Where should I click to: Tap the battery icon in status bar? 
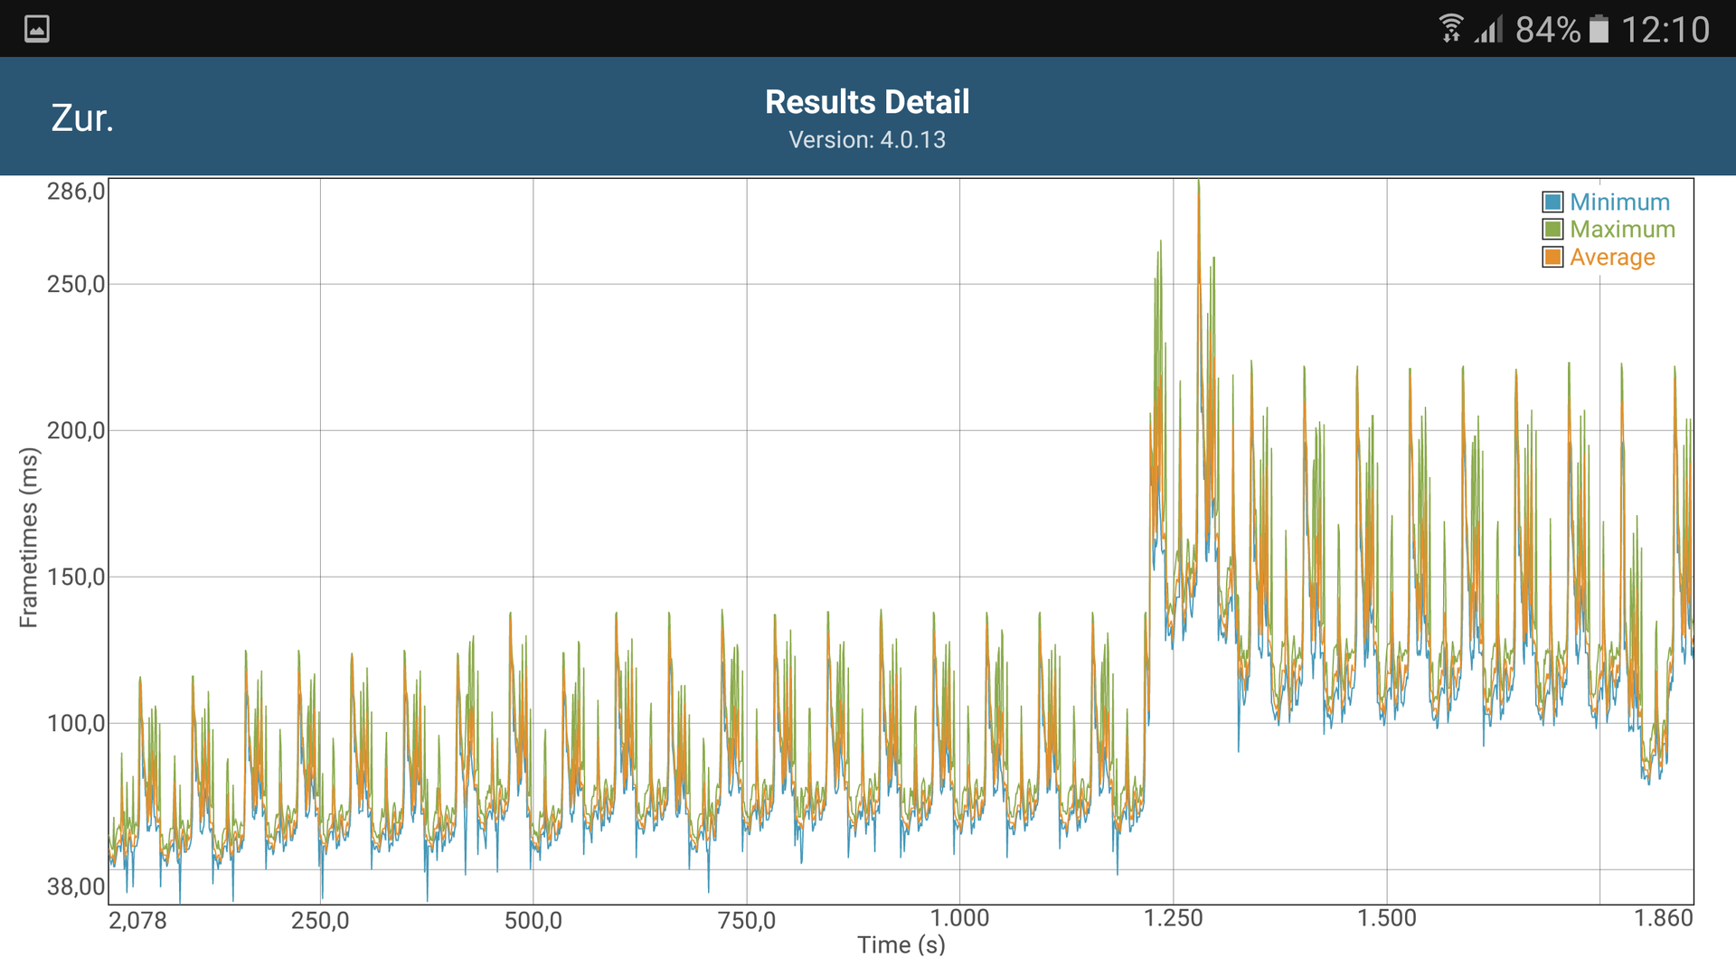pyautogui.click(x=1599, y=29)
